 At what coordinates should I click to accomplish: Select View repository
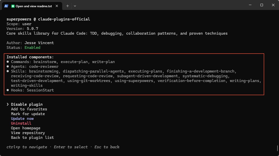28,133
